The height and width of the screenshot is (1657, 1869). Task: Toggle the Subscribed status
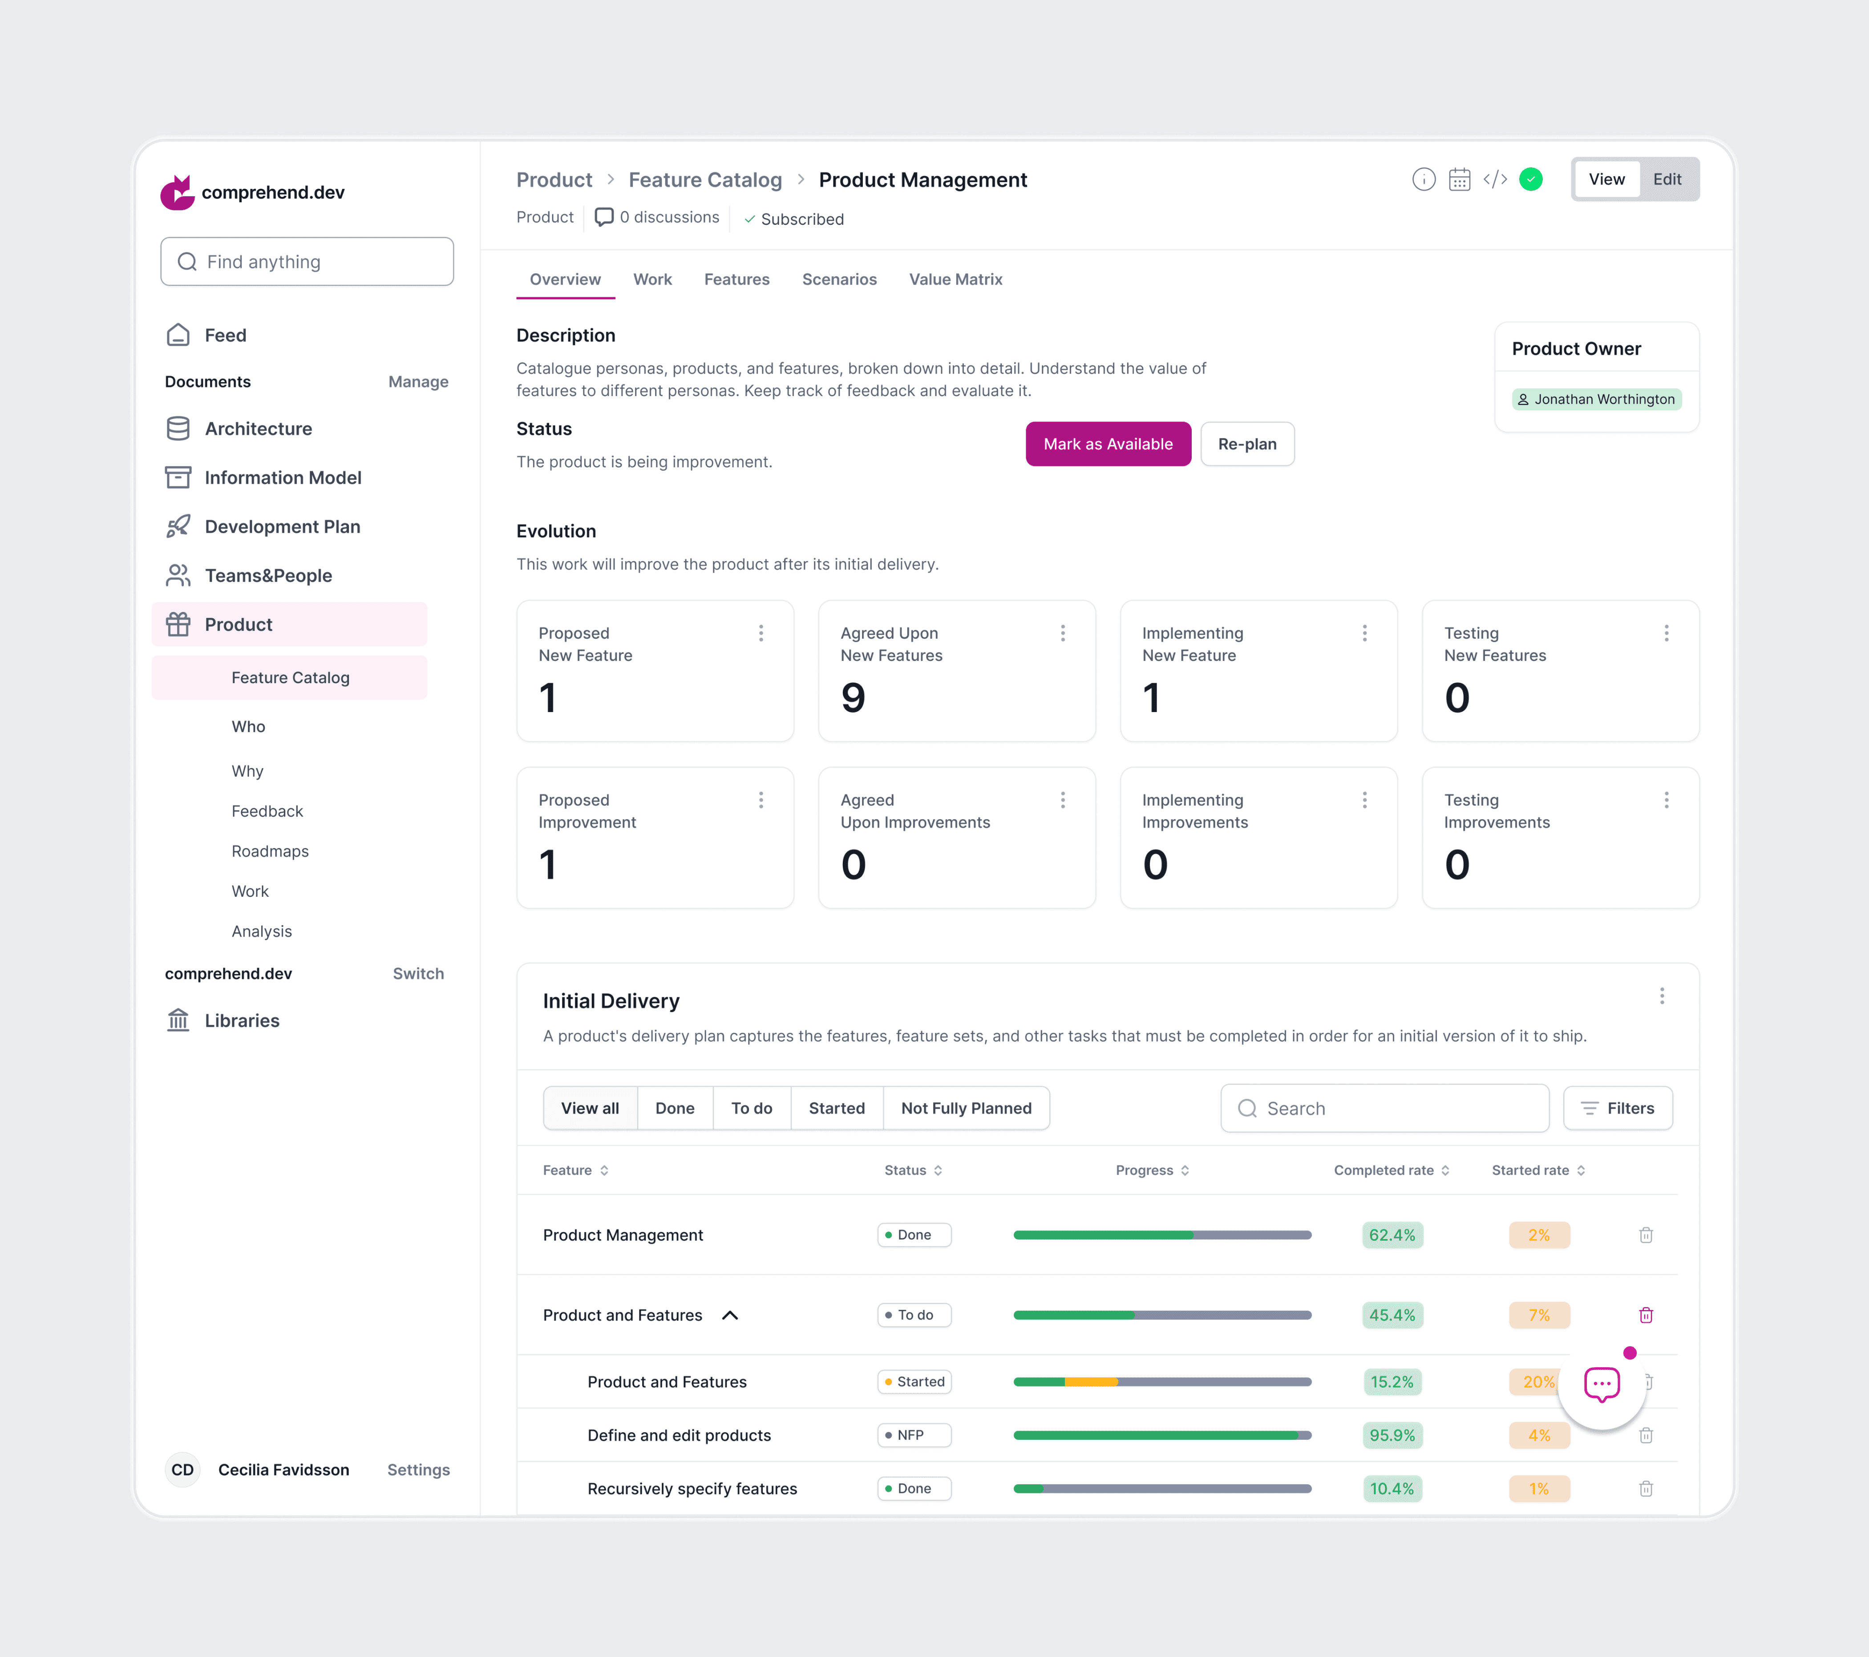(793, 219)
